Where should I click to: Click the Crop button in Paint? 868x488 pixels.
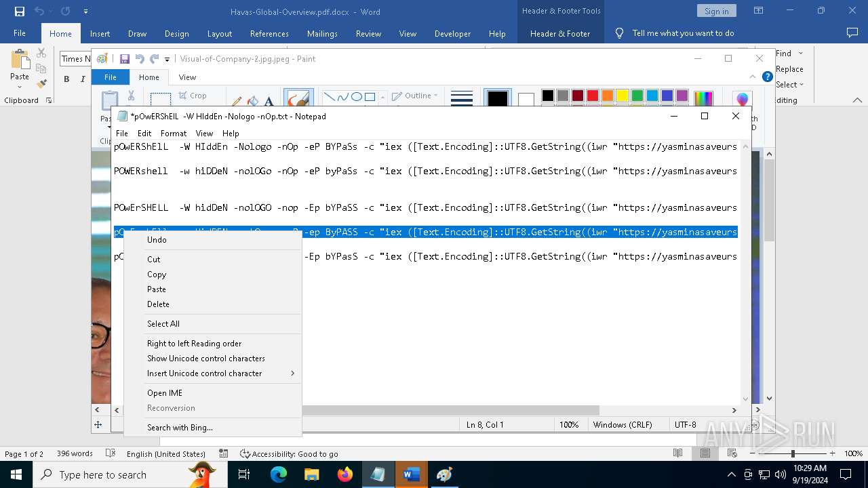click(x=193, y=96)
